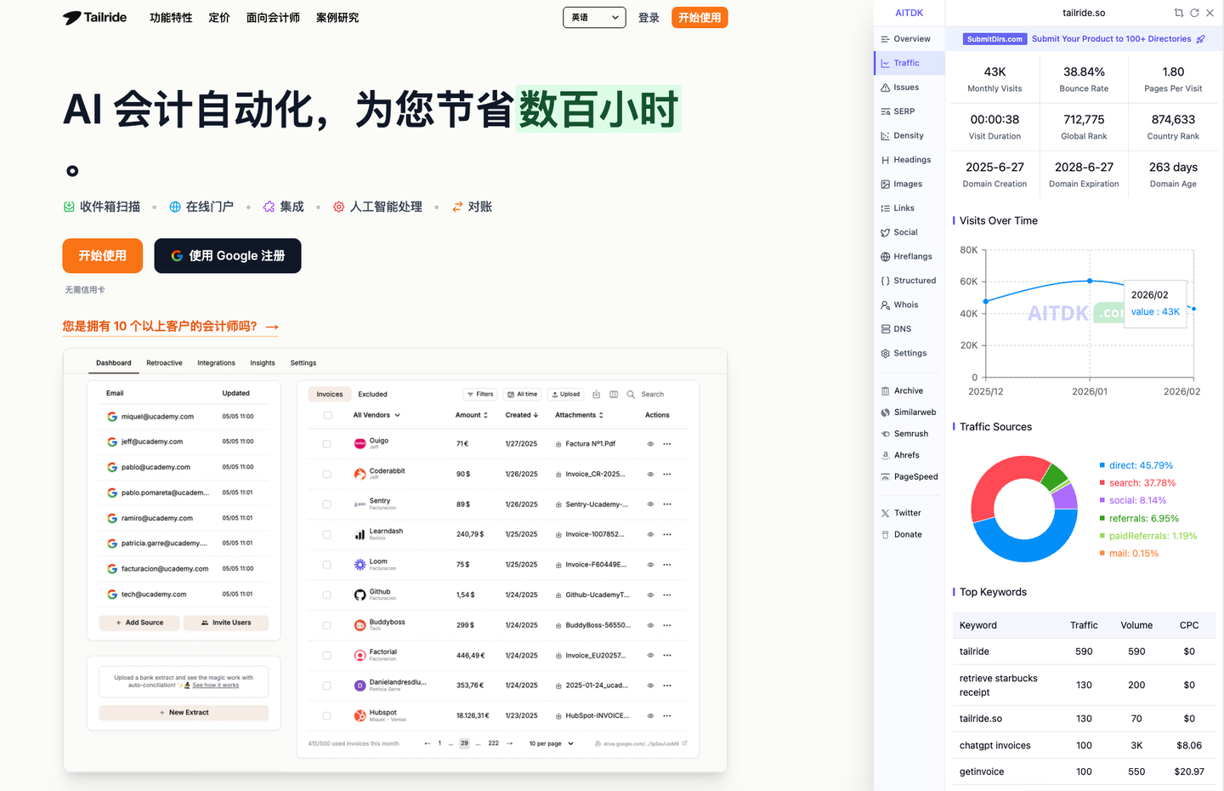This screenshot has width=1224, height=791.
Task: Click the blue direct legend swatch
Action: [1102, 465]
